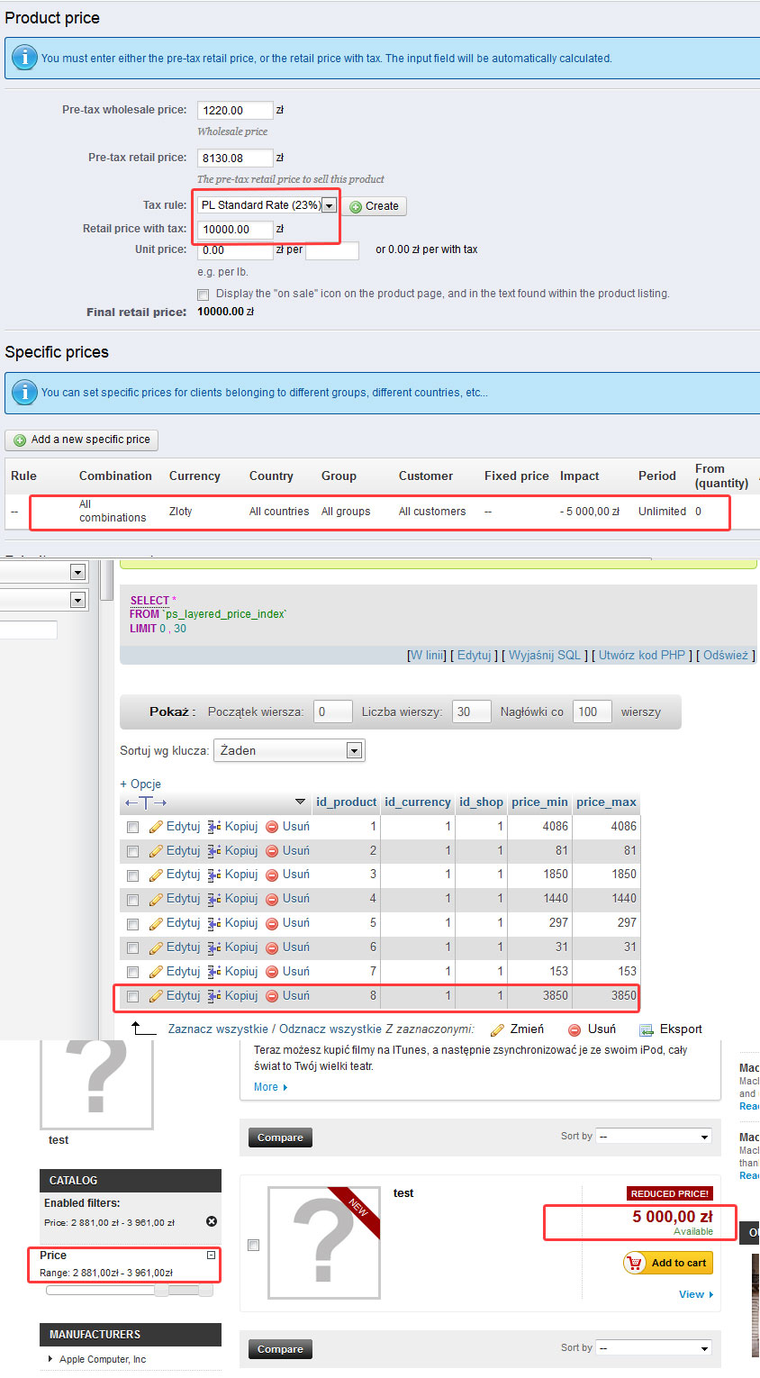Click Add a new specific price button
This screenshot has width=760, height=1378.
(x=82, y=440)
